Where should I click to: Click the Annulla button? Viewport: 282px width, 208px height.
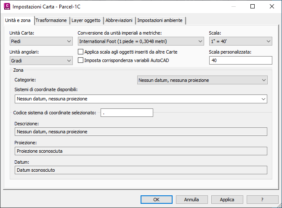coord(192,200)
